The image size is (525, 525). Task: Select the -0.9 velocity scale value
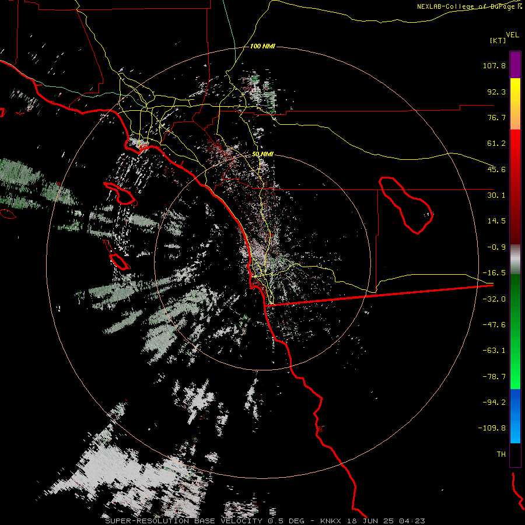496,247
